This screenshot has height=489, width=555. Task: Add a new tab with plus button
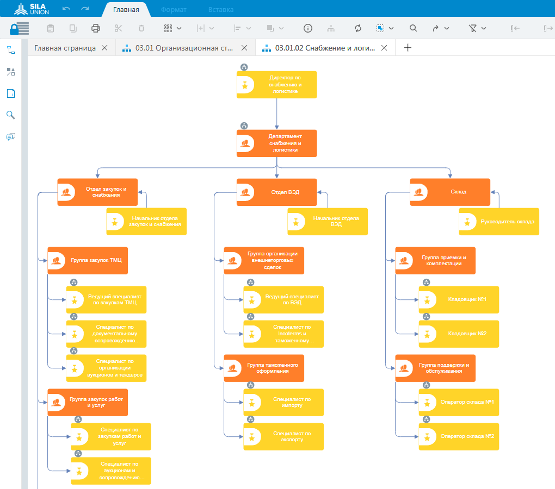point(408,48)
